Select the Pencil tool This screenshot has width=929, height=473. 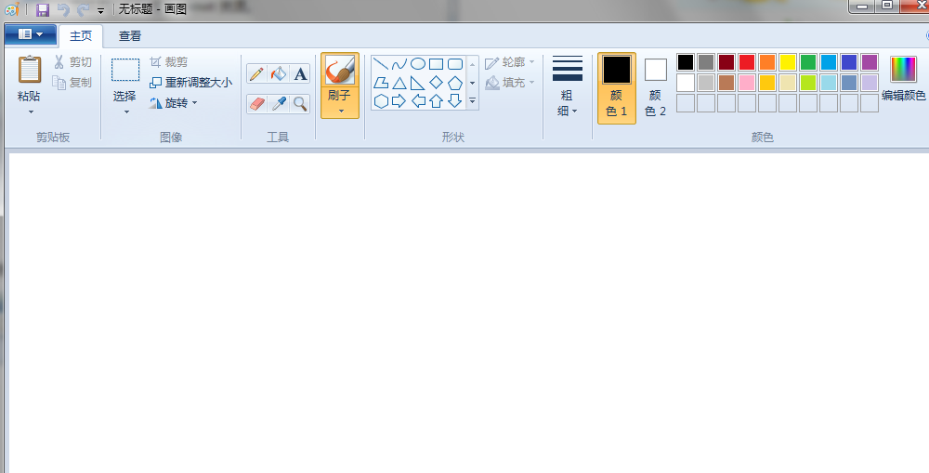(256, 74)
